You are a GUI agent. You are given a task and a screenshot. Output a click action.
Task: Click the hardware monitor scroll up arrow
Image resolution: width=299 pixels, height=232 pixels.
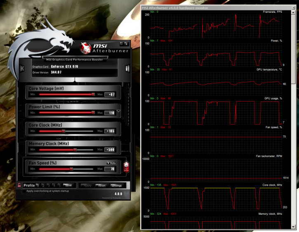click(293, 12)
